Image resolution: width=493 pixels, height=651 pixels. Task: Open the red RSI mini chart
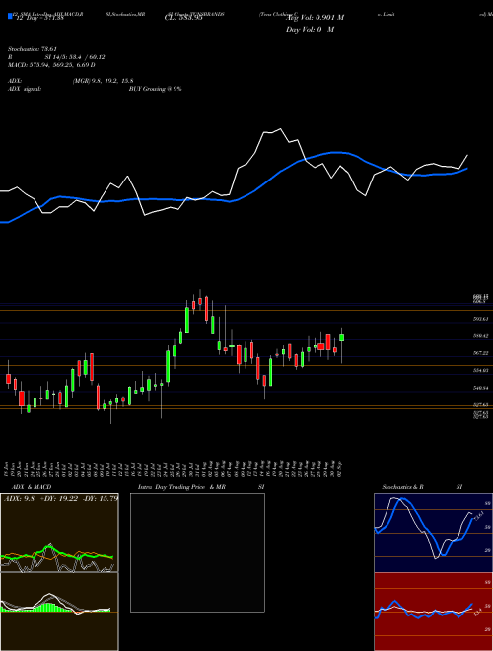click(433, 612)
